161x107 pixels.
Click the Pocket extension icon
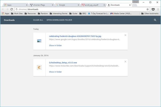point(153,9)
